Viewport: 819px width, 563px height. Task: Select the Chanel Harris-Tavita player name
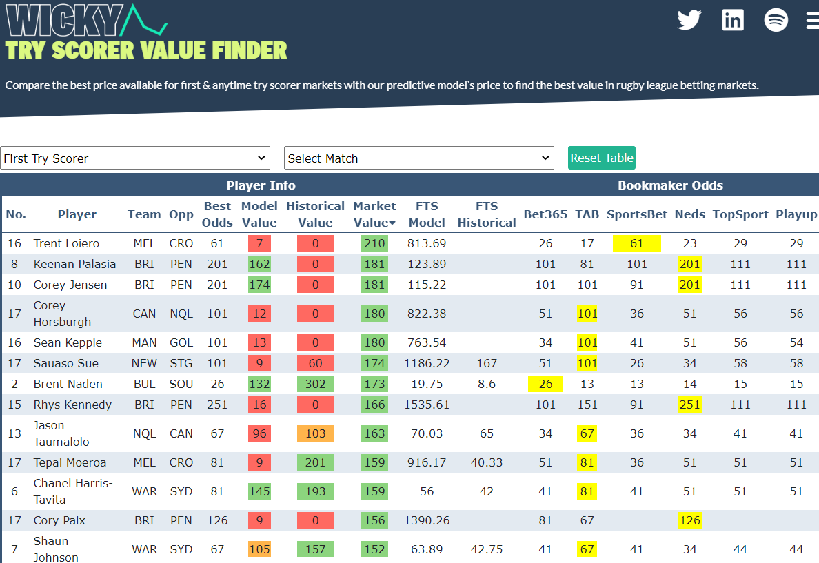(73, 491)
